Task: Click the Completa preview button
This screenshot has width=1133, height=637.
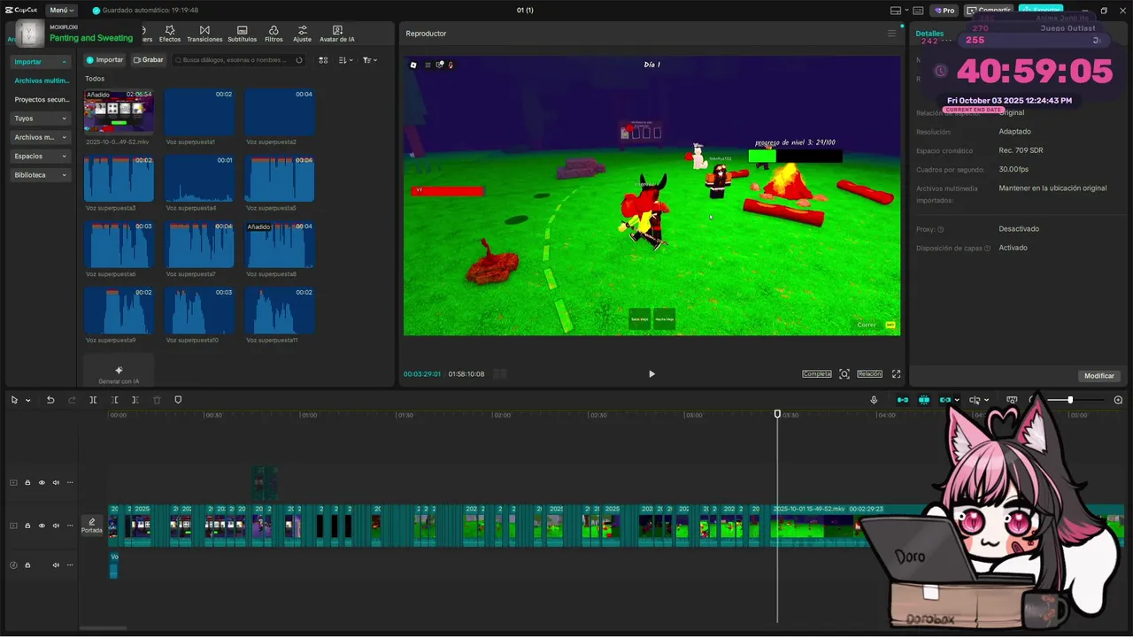Action: coord(816,374)
